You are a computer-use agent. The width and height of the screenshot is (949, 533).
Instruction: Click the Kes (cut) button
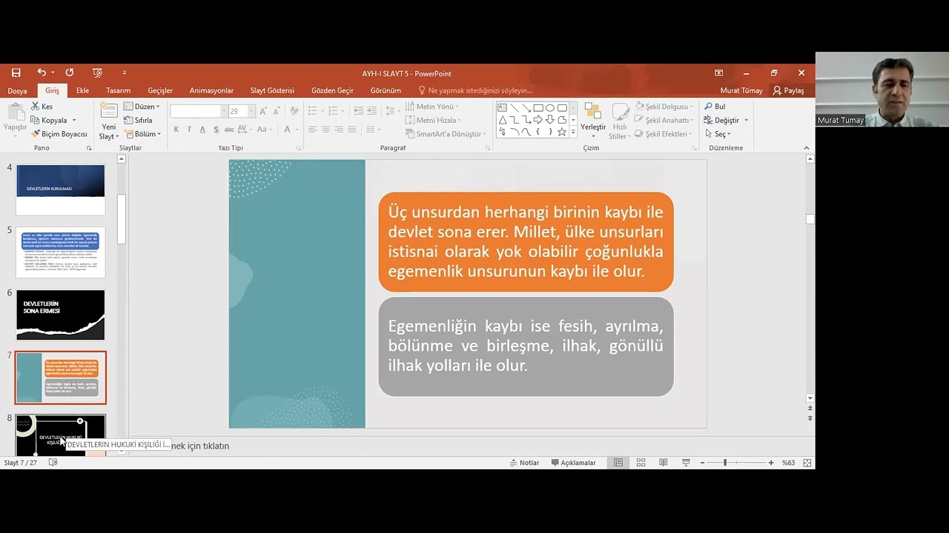click(x=42, y=107)
